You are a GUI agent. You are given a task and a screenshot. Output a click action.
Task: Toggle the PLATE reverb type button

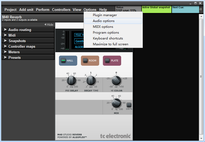coord(112,61)
